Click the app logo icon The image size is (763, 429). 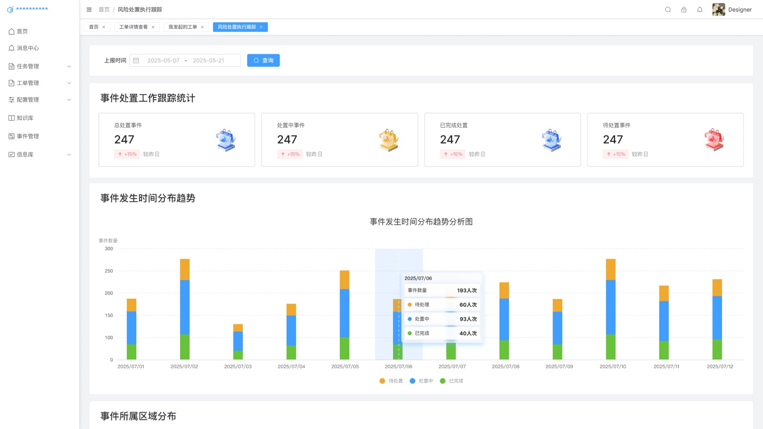point(10,10)
